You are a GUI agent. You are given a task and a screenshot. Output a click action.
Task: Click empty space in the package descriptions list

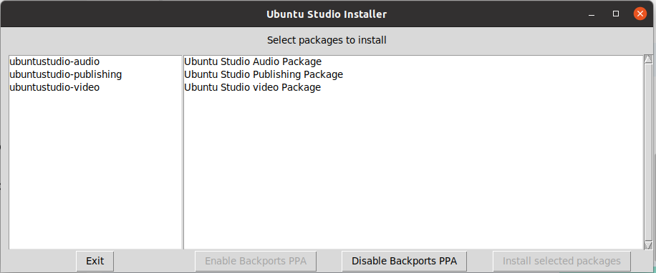tap(413, 171)
